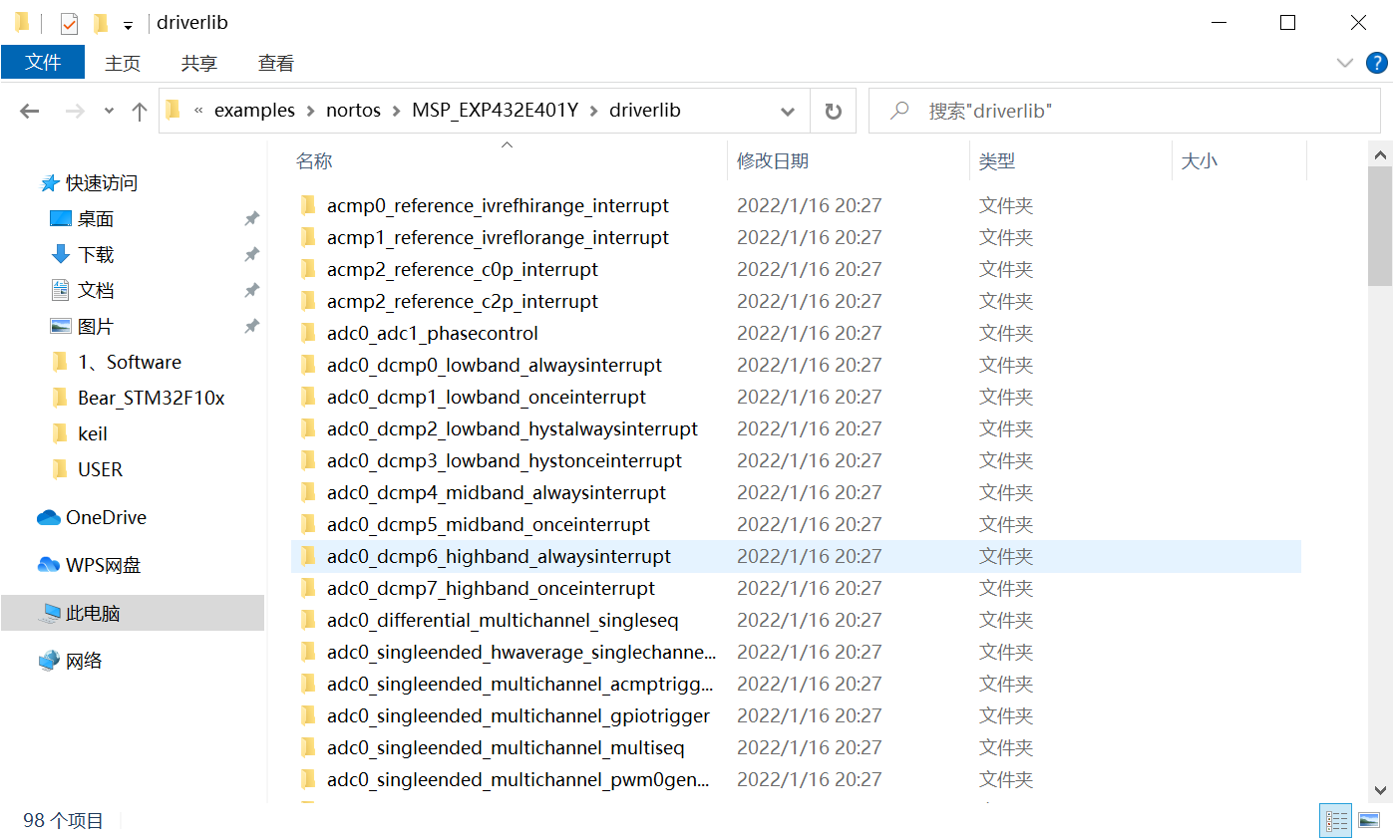Refresh the driverlib folder listing
1394x839 pixels.
(x=833, y=111)
